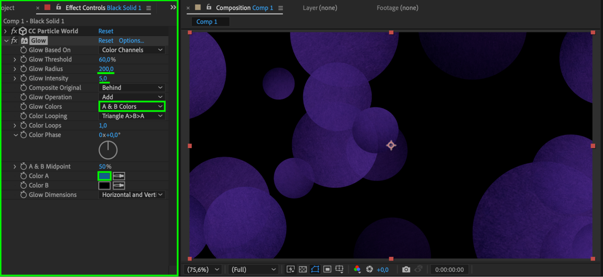This screenshot has width=603, height=277.
Task: Toggle mask and shape path visibility
Action: tap(315, 269)
